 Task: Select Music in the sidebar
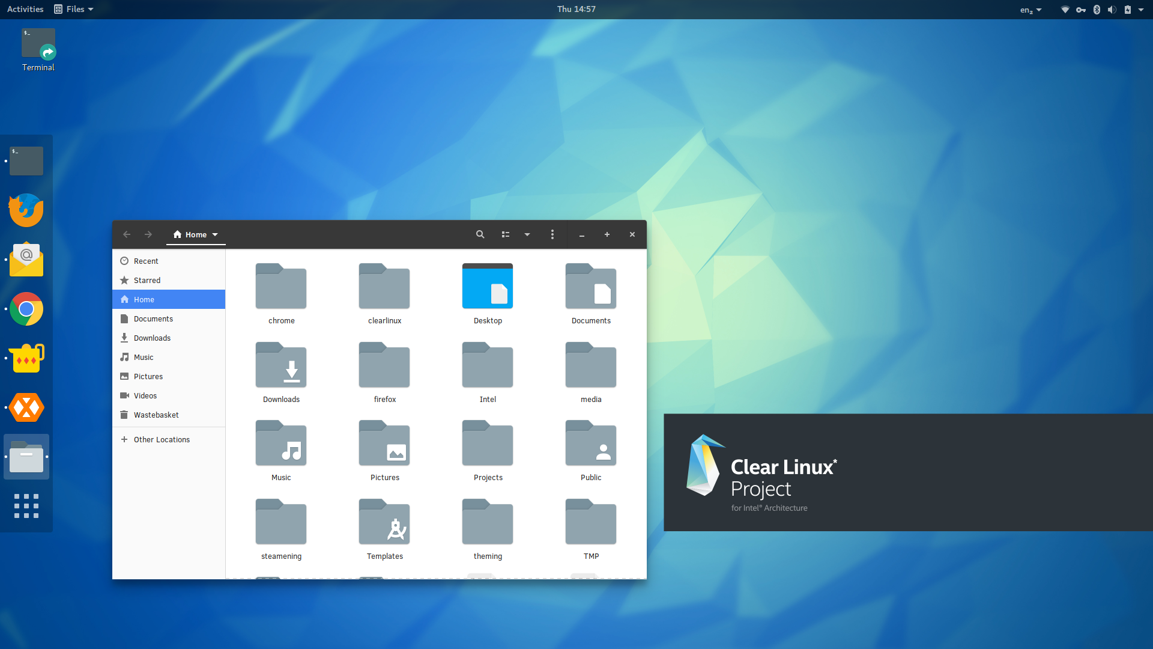pyautogui.click(x=169, y=357)
